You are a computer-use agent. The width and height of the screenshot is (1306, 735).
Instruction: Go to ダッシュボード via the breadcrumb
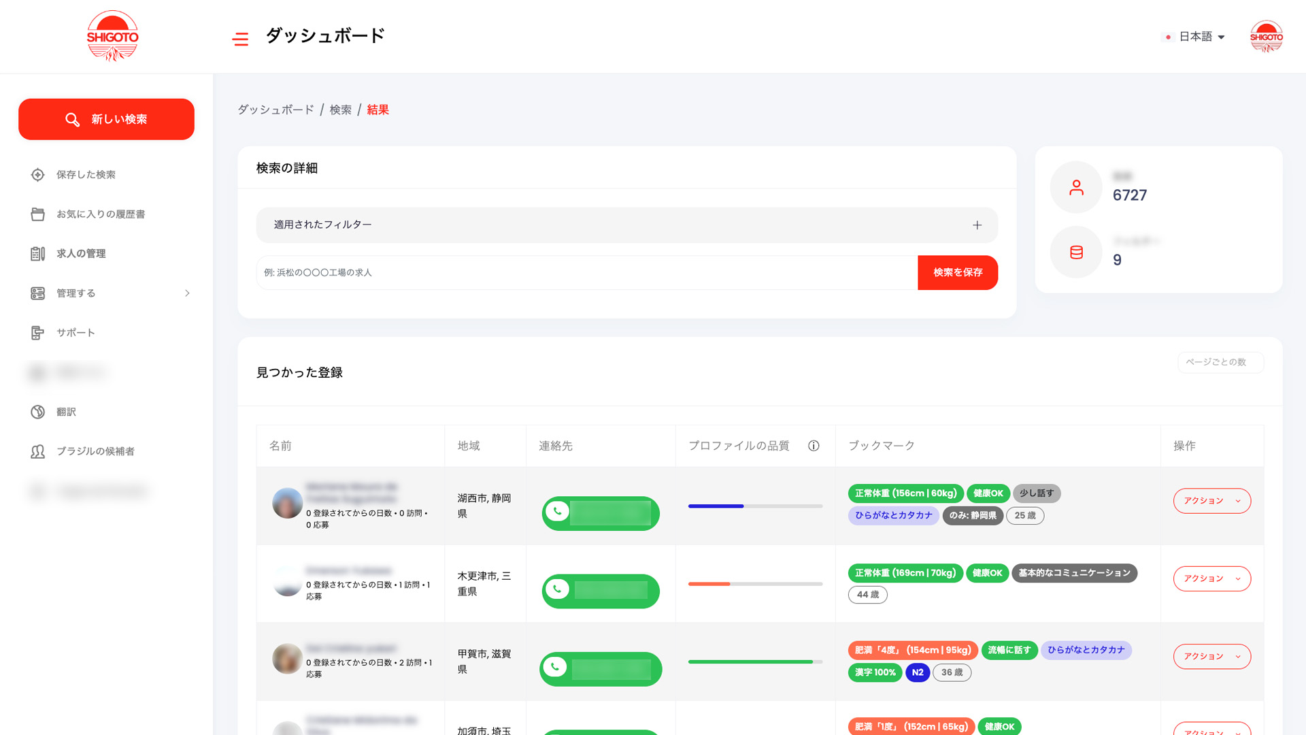275,110
